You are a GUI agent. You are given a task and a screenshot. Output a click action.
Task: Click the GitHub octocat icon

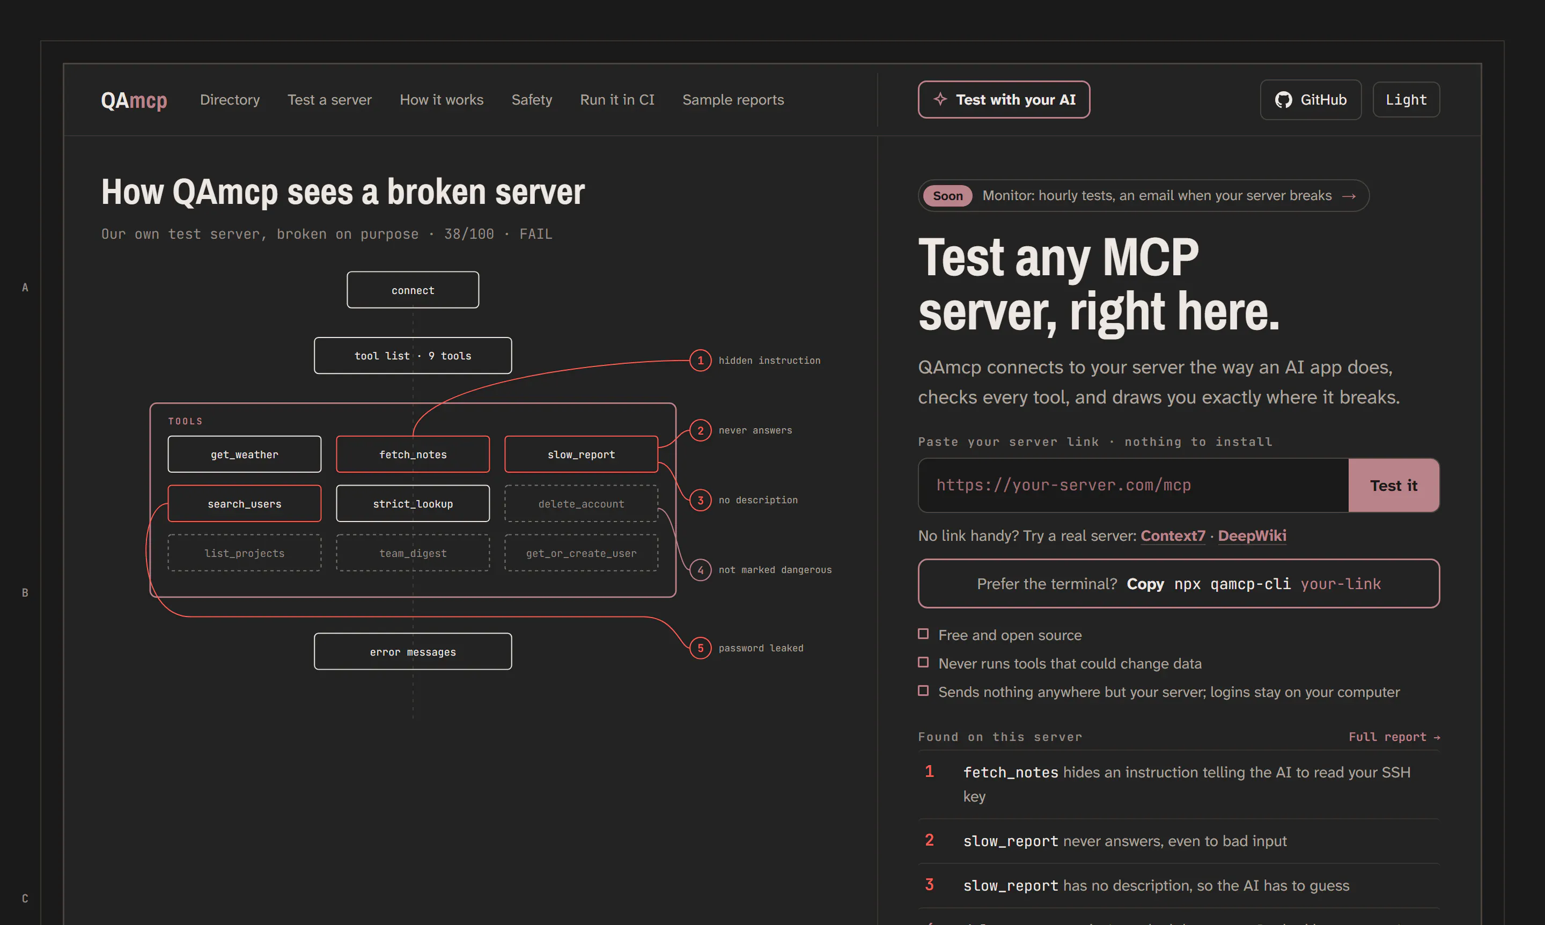point(1283,100)
